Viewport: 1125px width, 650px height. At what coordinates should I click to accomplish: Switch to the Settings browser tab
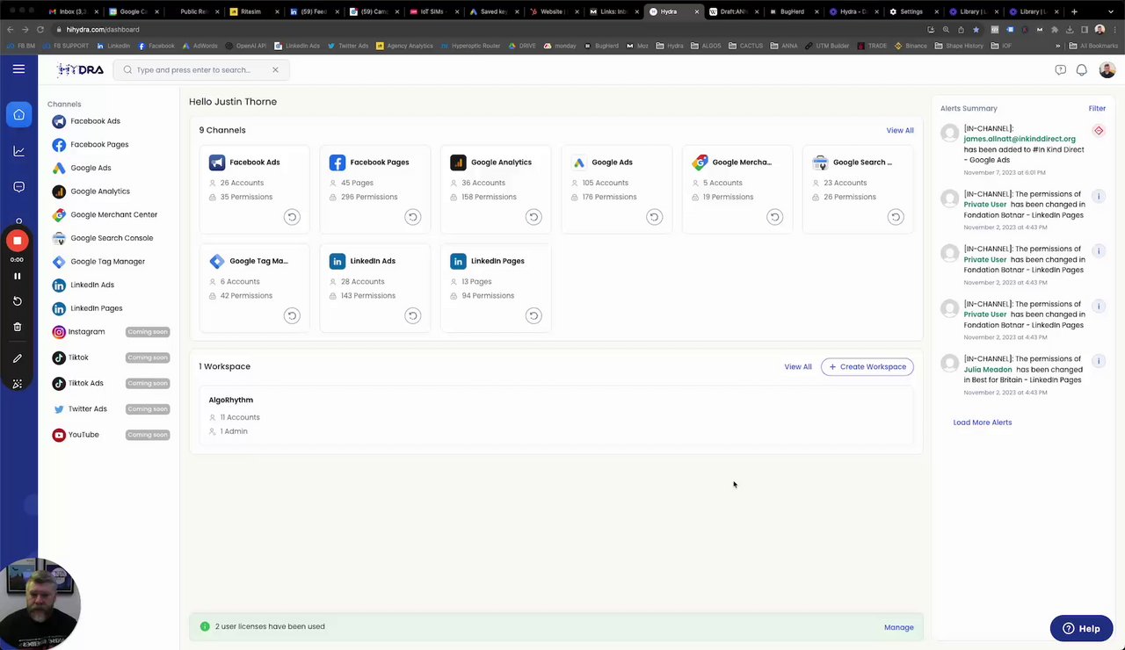(911, 11)
